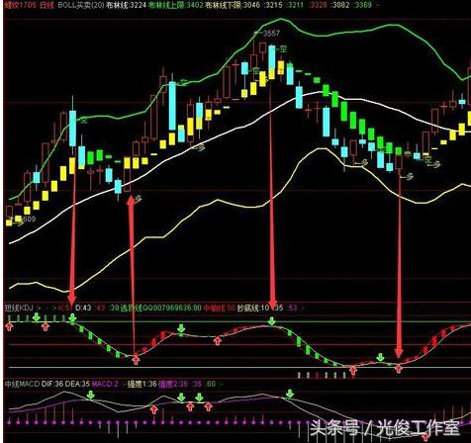471x443 pixels.
Task: Toggle the 布林线上限:3402 upper band label
Action: click(x=176, y=5)
